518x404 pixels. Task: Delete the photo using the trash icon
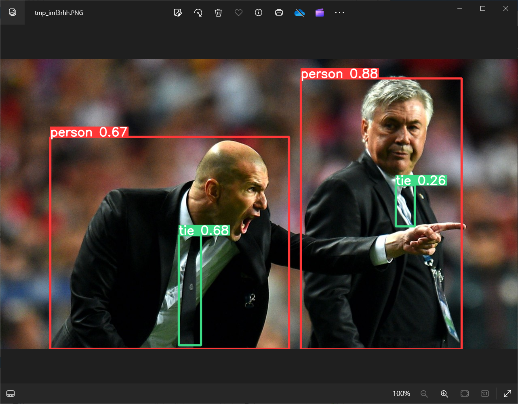(218, 12)
